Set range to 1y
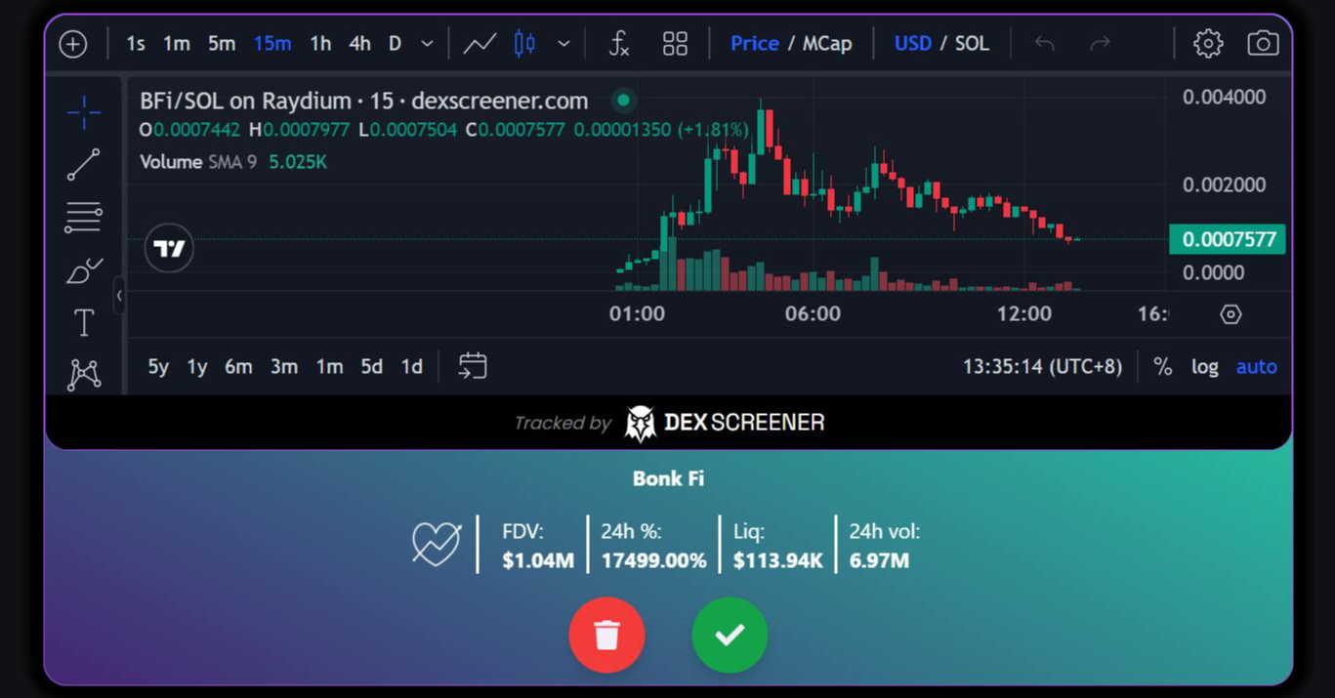Viewport: 1335px width, 698px height. (197, 367)
